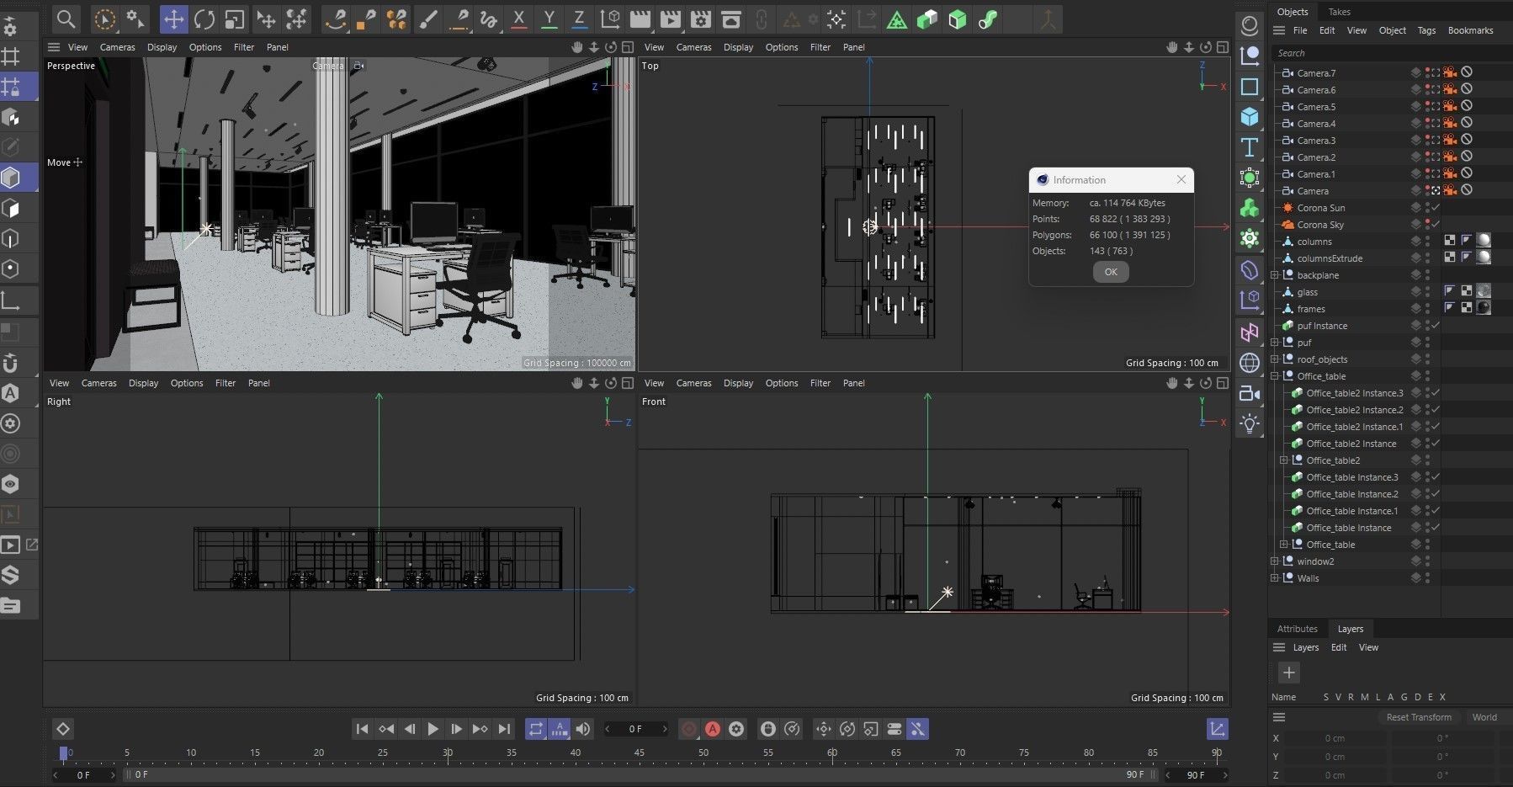This screenshot has height=787, width=1513.
Task: Expand the Office_table child object
Action: (1284, 545)
